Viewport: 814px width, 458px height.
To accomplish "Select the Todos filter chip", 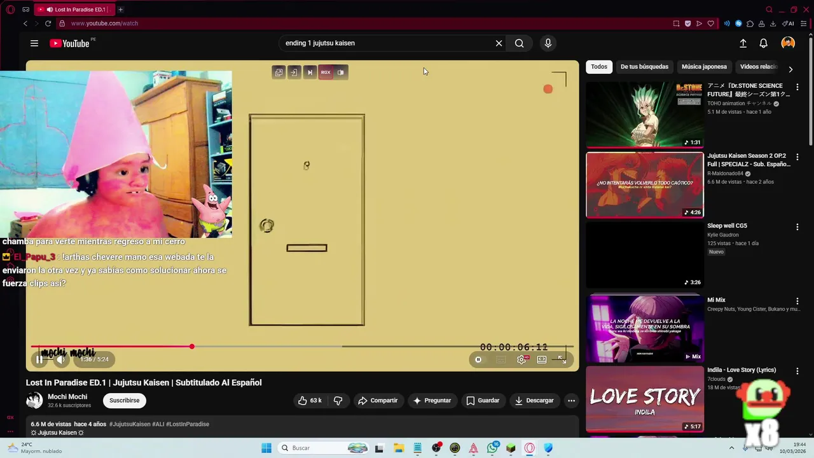I will pos(599,67).
